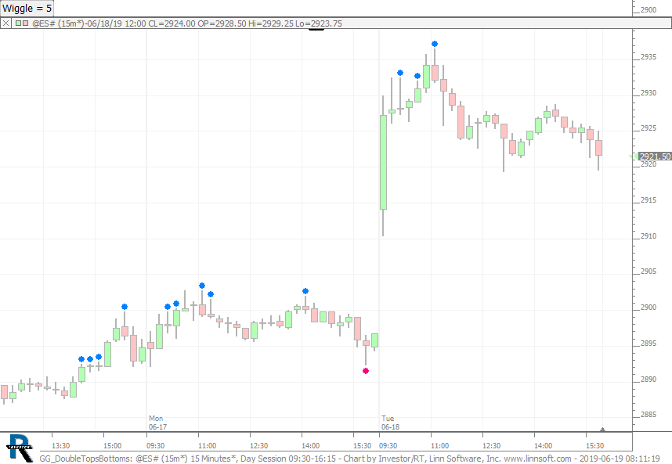Viewport: 672px width, 464px height.
Task: Click the small triangle marker on time axis
Action: [x=602, y=429]
